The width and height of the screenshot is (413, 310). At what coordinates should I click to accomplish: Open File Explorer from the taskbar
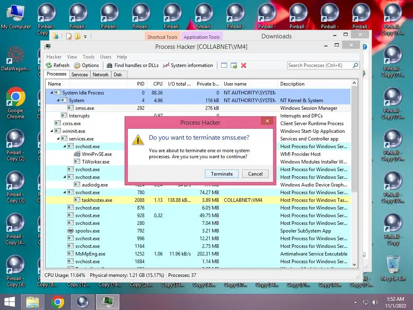pyautogui.click(x=32, y=302)
